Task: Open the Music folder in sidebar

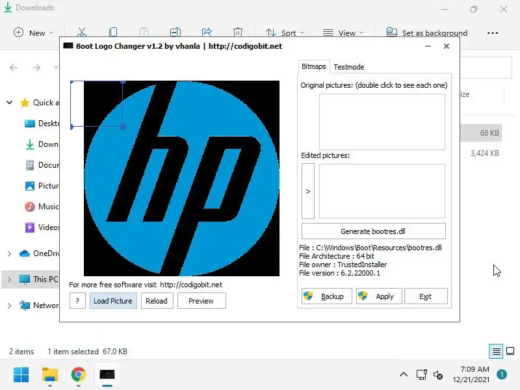Action: pyautogui.click(x=42, y=207)
